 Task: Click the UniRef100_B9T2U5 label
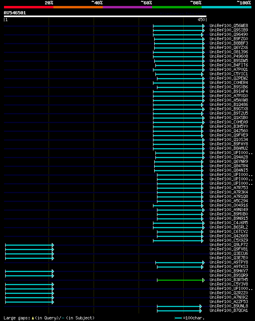(229, 113)
